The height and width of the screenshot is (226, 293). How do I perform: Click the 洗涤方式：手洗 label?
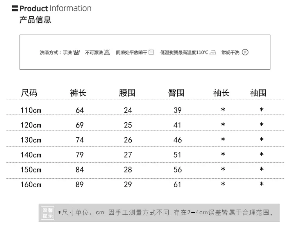[56, 52]
